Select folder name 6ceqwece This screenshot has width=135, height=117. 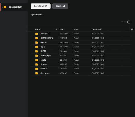(x=45, y=73)
